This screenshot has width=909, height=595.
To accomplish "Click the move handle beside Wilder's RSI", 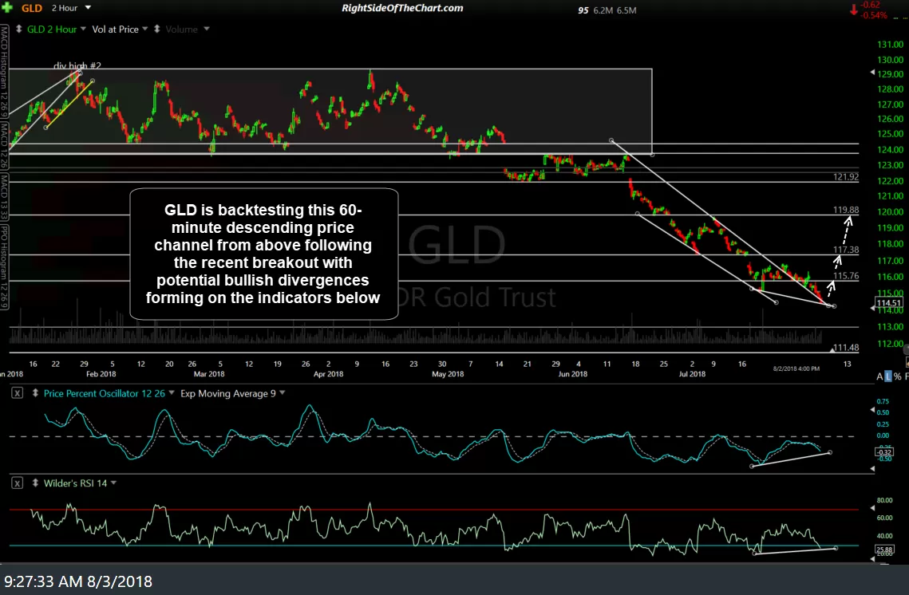I will tap(35, 483).
